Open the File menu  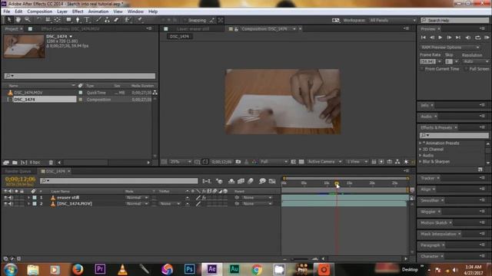pyautogui.click(x=7, y=11)
